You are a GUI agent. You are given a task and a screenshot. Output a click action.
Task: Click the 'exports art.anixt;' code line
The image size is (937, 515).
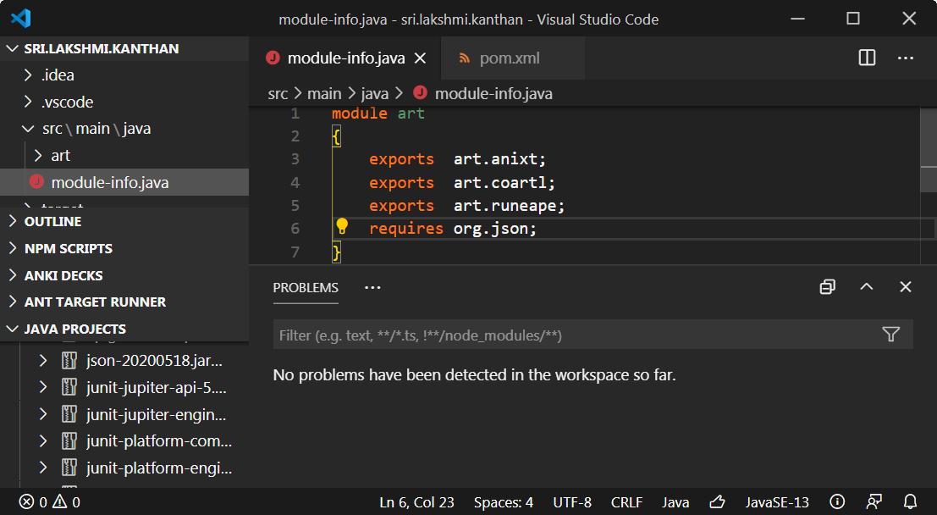coord(457,159)
